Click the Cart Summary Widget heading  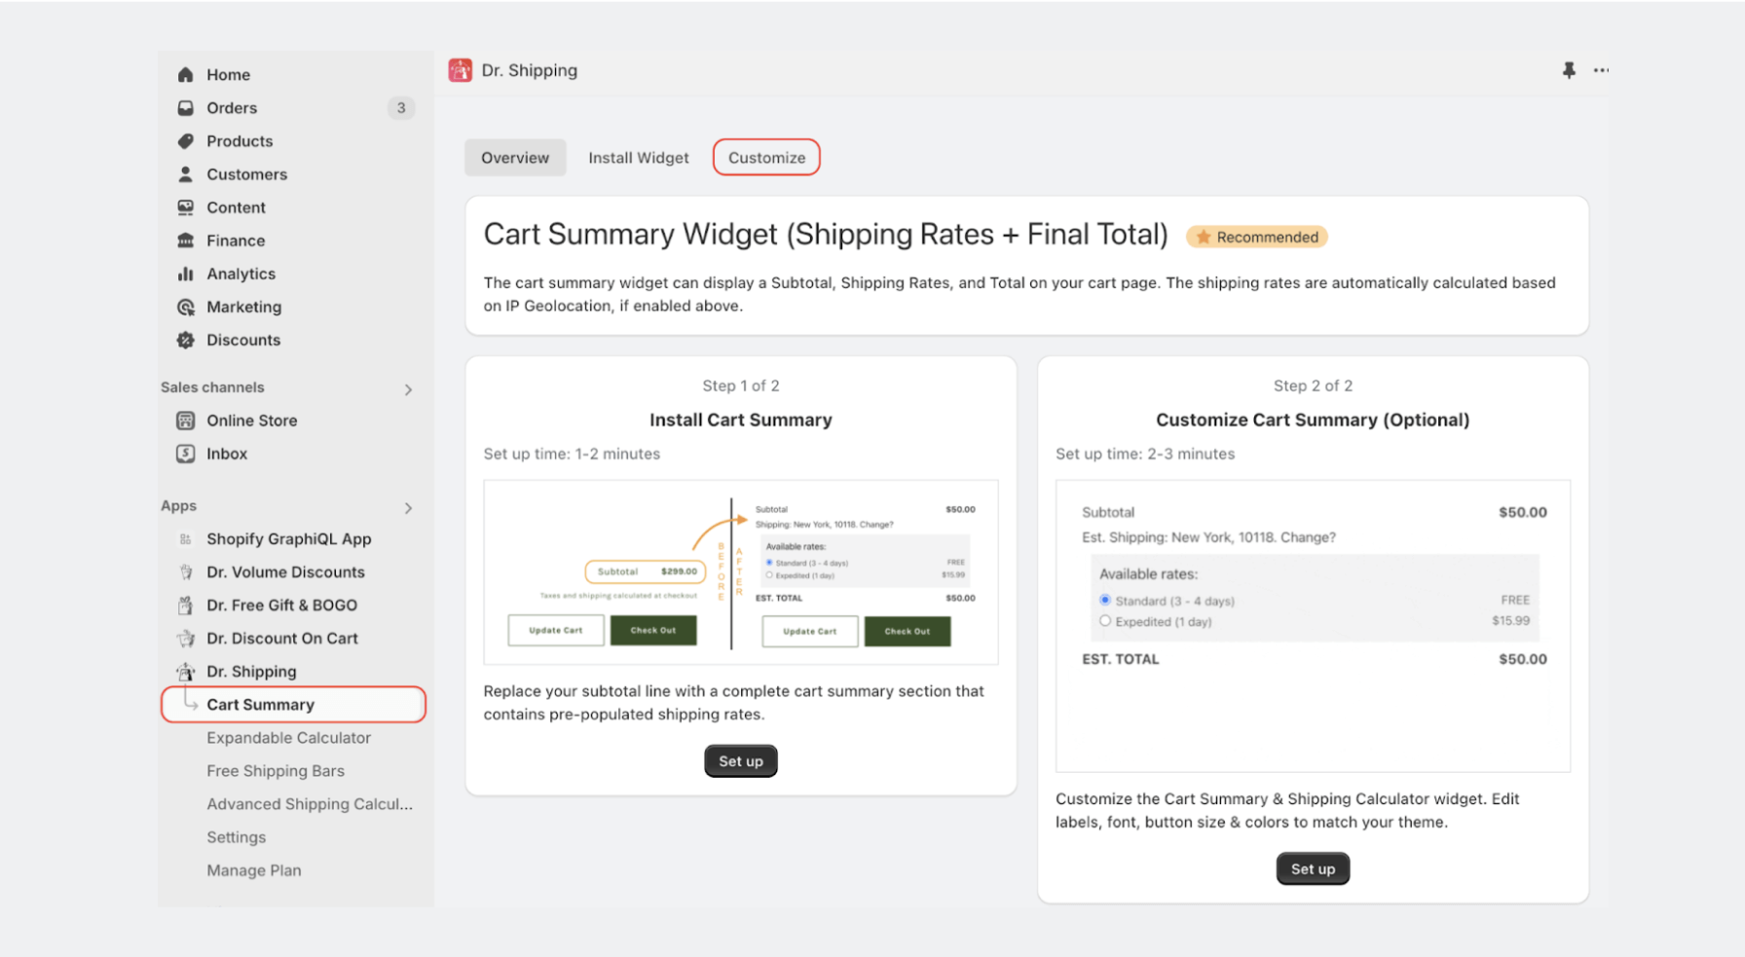click(826, 235)
